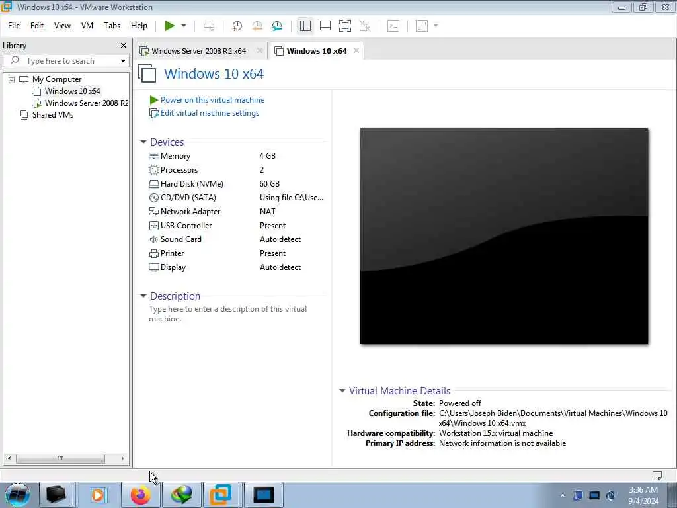Click the revert to snapshot icon
This screenshot has width=677, height=508.
coord(257,26)
